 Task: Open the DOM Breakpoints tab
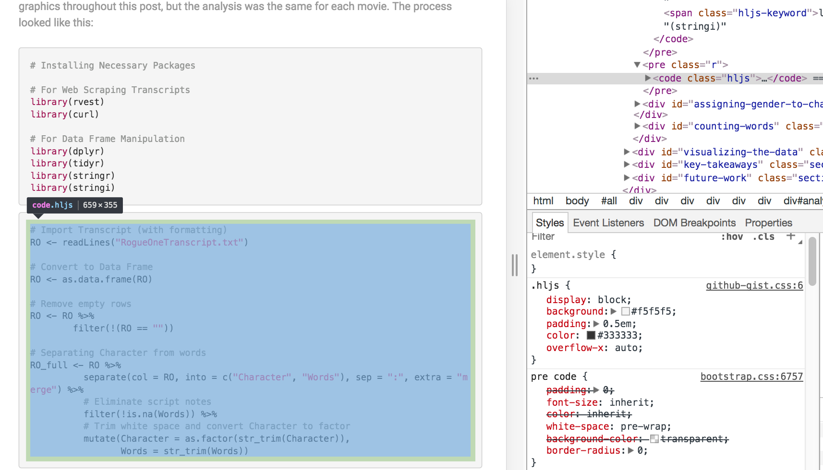tap(694, 223)
